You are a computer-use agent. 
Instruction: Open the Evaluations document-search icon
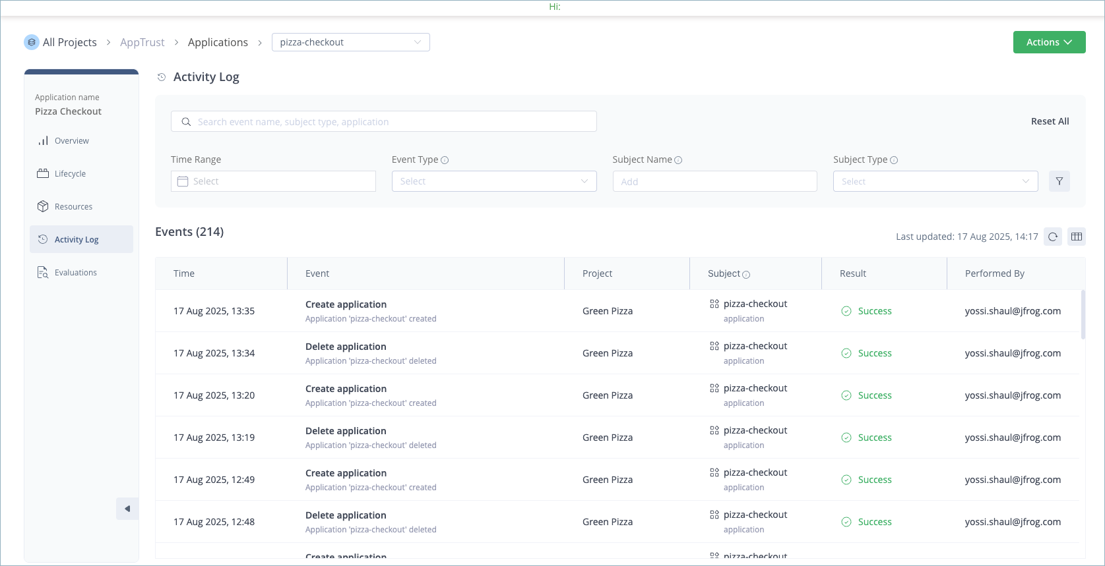(x=43, y=273)
